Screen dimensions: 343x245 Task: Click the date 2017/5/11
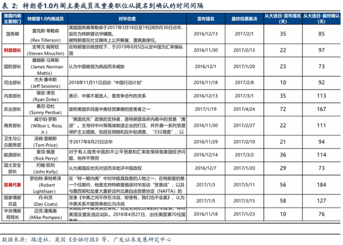click(244, 185)
